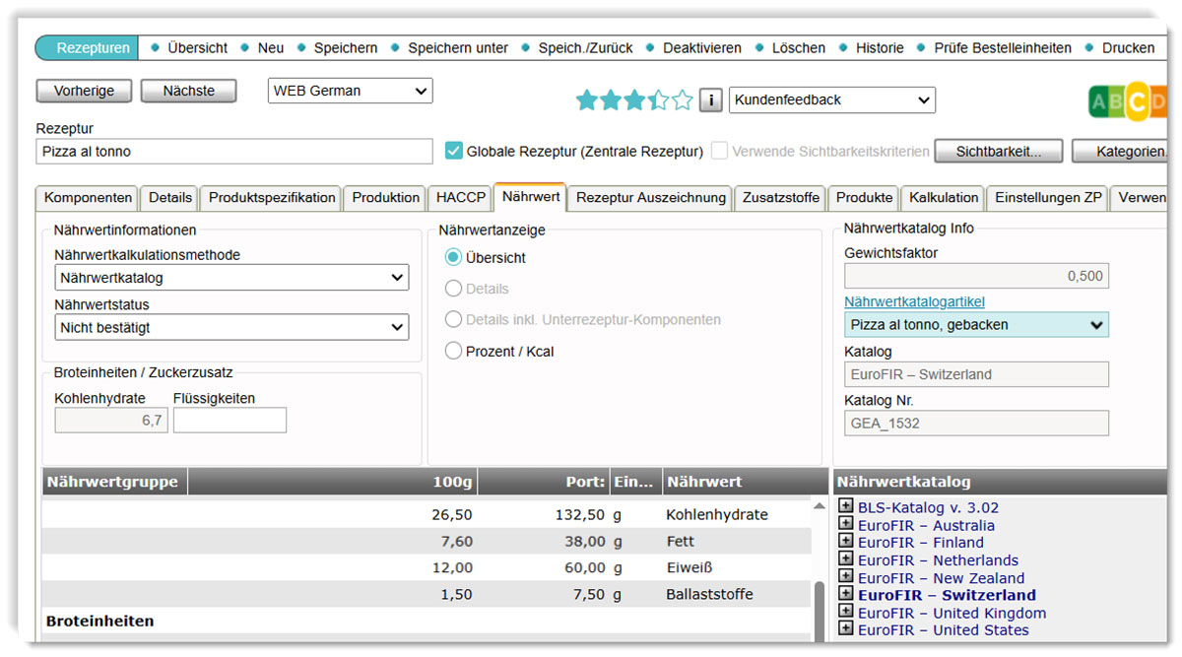Click the Flüssigkeiten input field
The width and height of the screenshot is (1182, 657).
coord(230,421)
